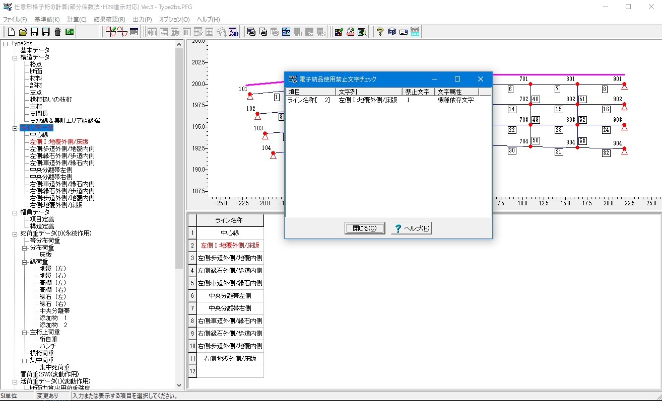The image size is (662, 401).
Task: Click the colored grid options icon
Action: [339, 32]
